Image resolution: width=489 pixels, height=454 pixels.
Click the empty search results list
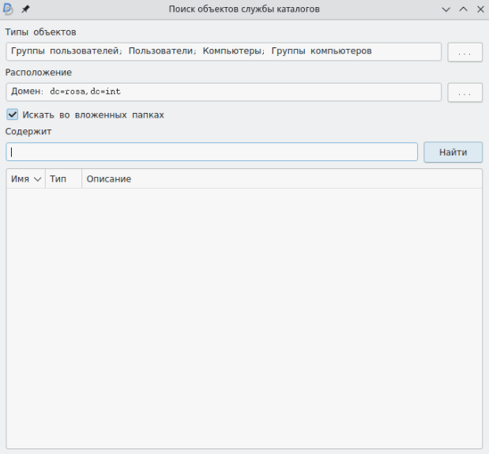click(243, 316)
